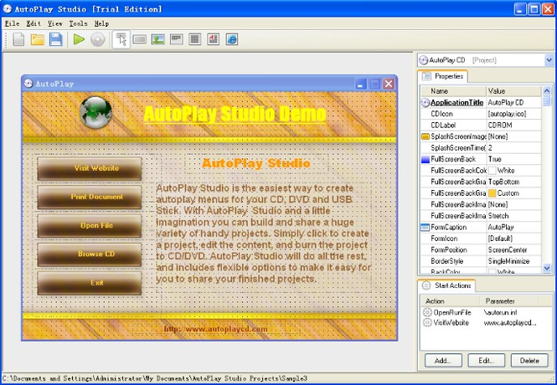Click the ScreenCenter FormPosition value
557x385 pixels.
[508, 249]
